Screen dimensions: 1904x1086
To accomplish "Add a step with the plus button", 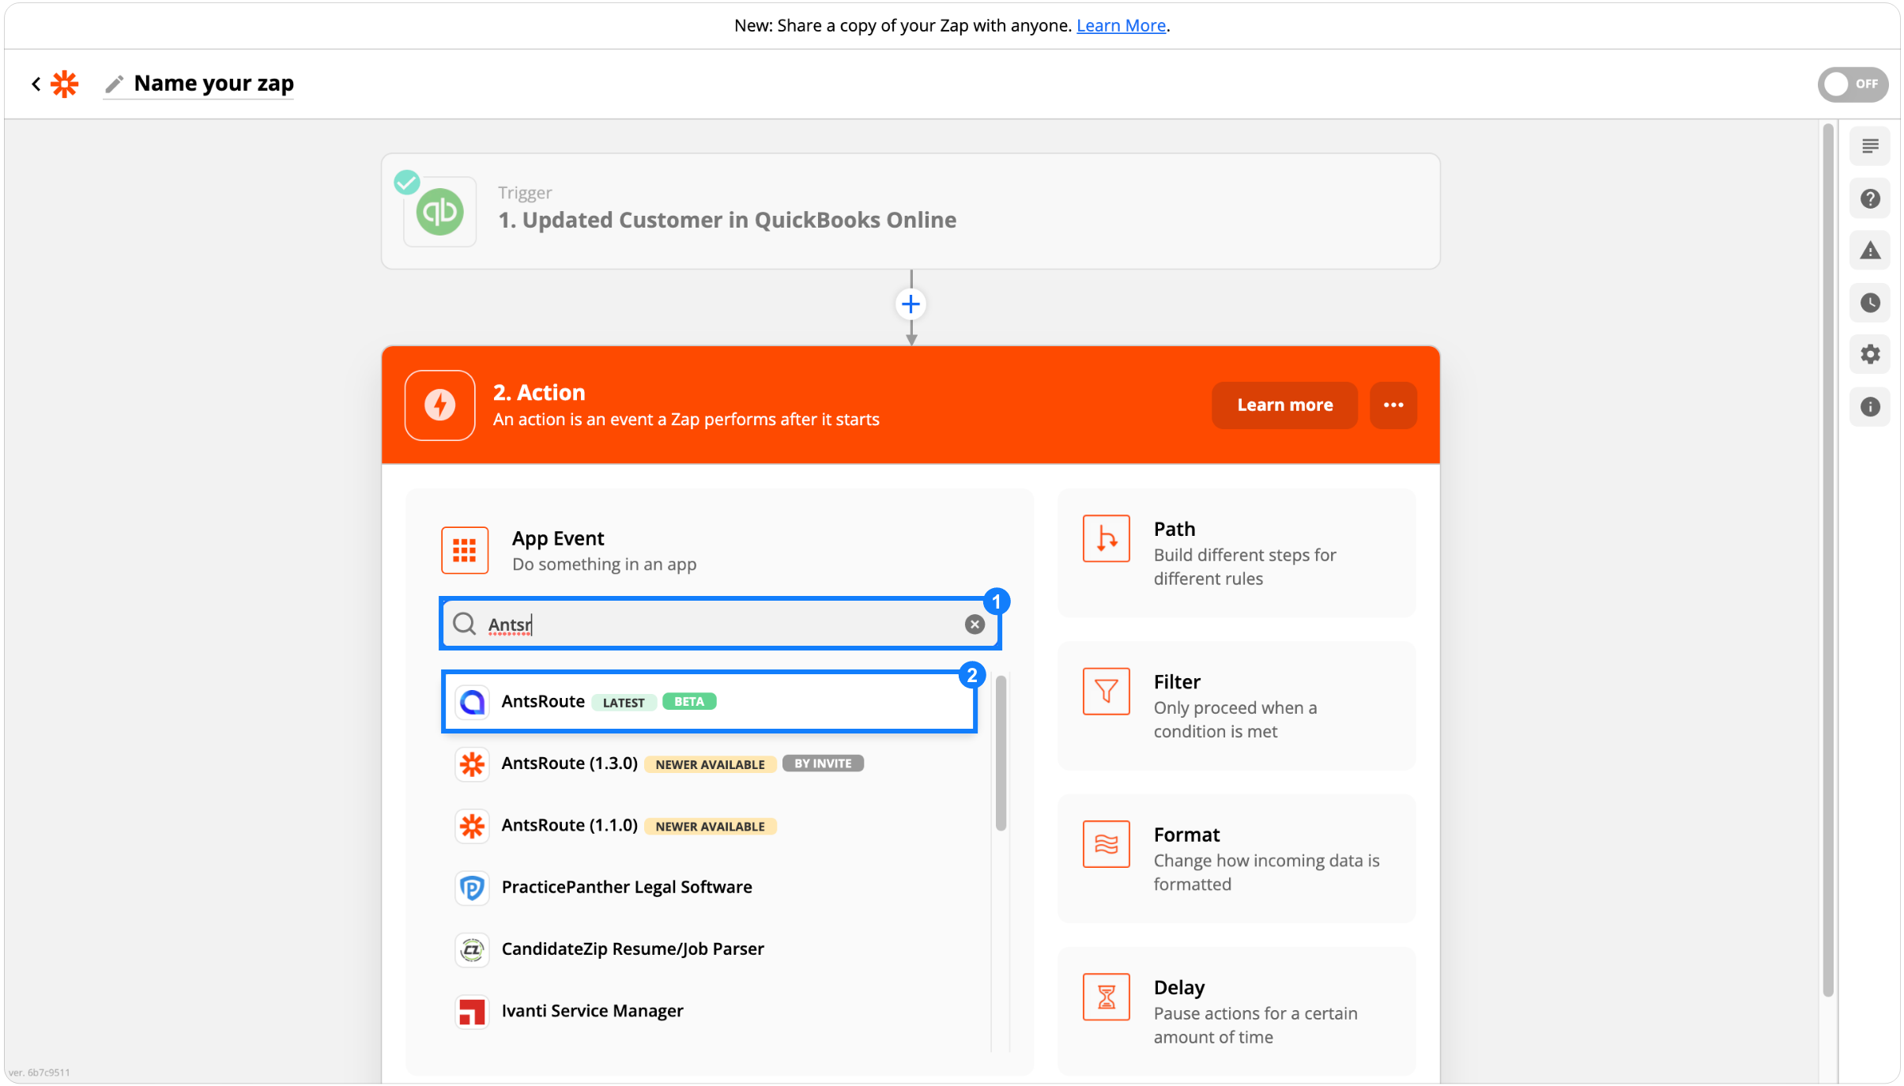I will click(911, 304).
